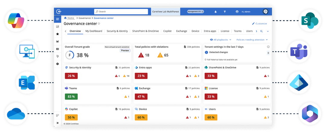This screenshot has width=326, height=134.
Task: Open the Device tab
Action: coord(195,31)
